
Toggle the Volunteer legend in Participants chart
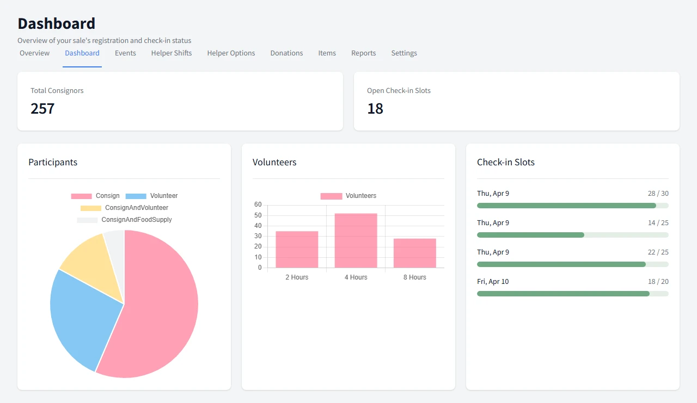tap(155, 196)
